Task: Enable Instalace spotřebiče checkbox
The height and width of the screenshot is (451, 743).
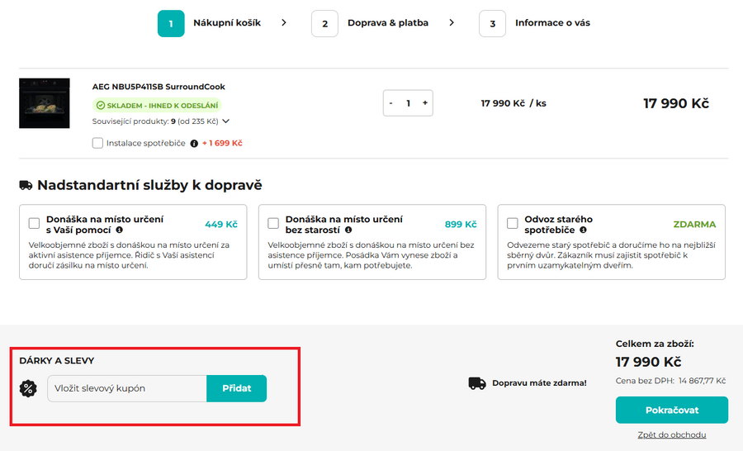Action: (98, 143)
